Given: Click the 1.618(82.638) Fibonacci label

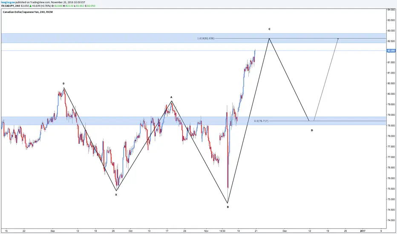Looking at the screenshot, I should (206, 38).
